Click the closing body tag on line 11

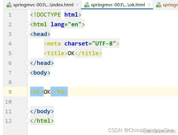(x=42, y=111)
